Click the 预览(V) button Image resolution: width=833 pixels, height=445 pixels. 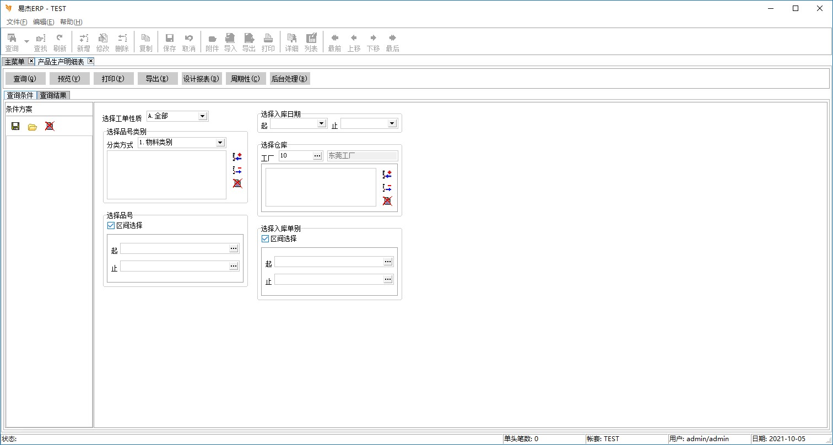[69, 79]
